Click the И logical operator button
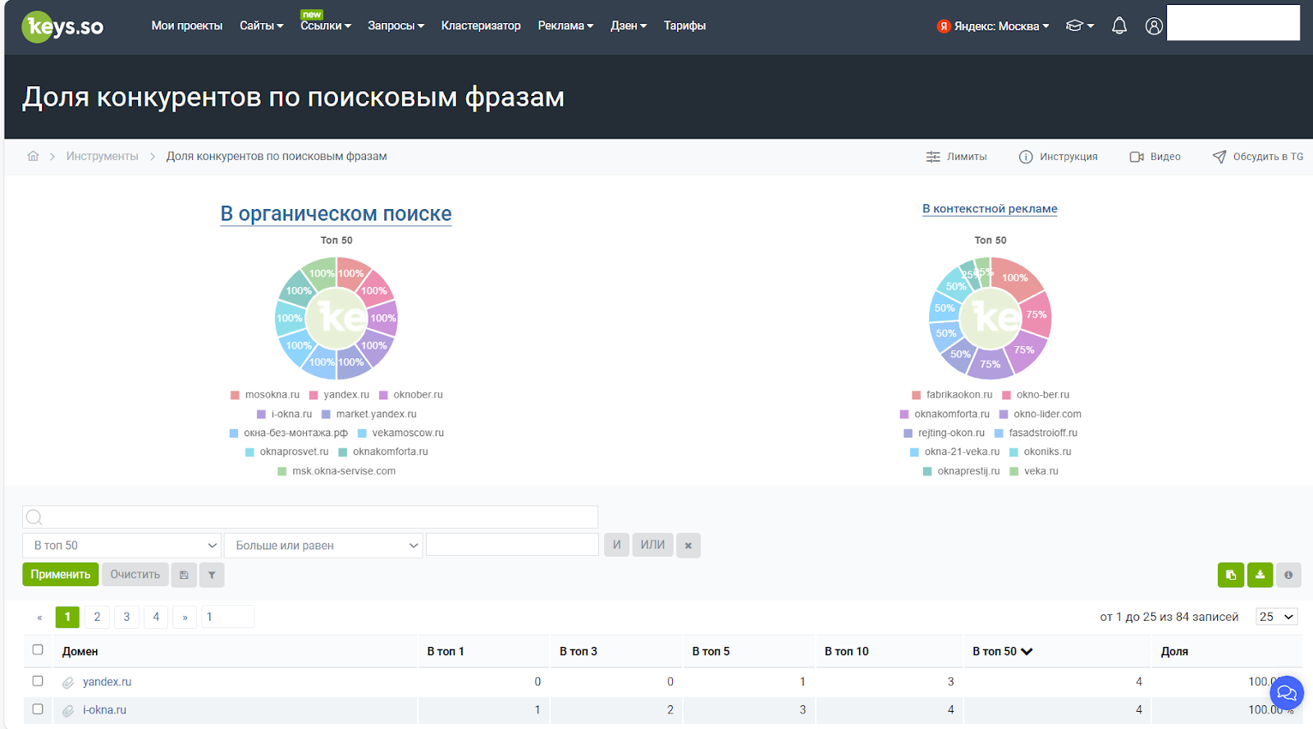1313x729 pixels. click(x=617, y=545)
